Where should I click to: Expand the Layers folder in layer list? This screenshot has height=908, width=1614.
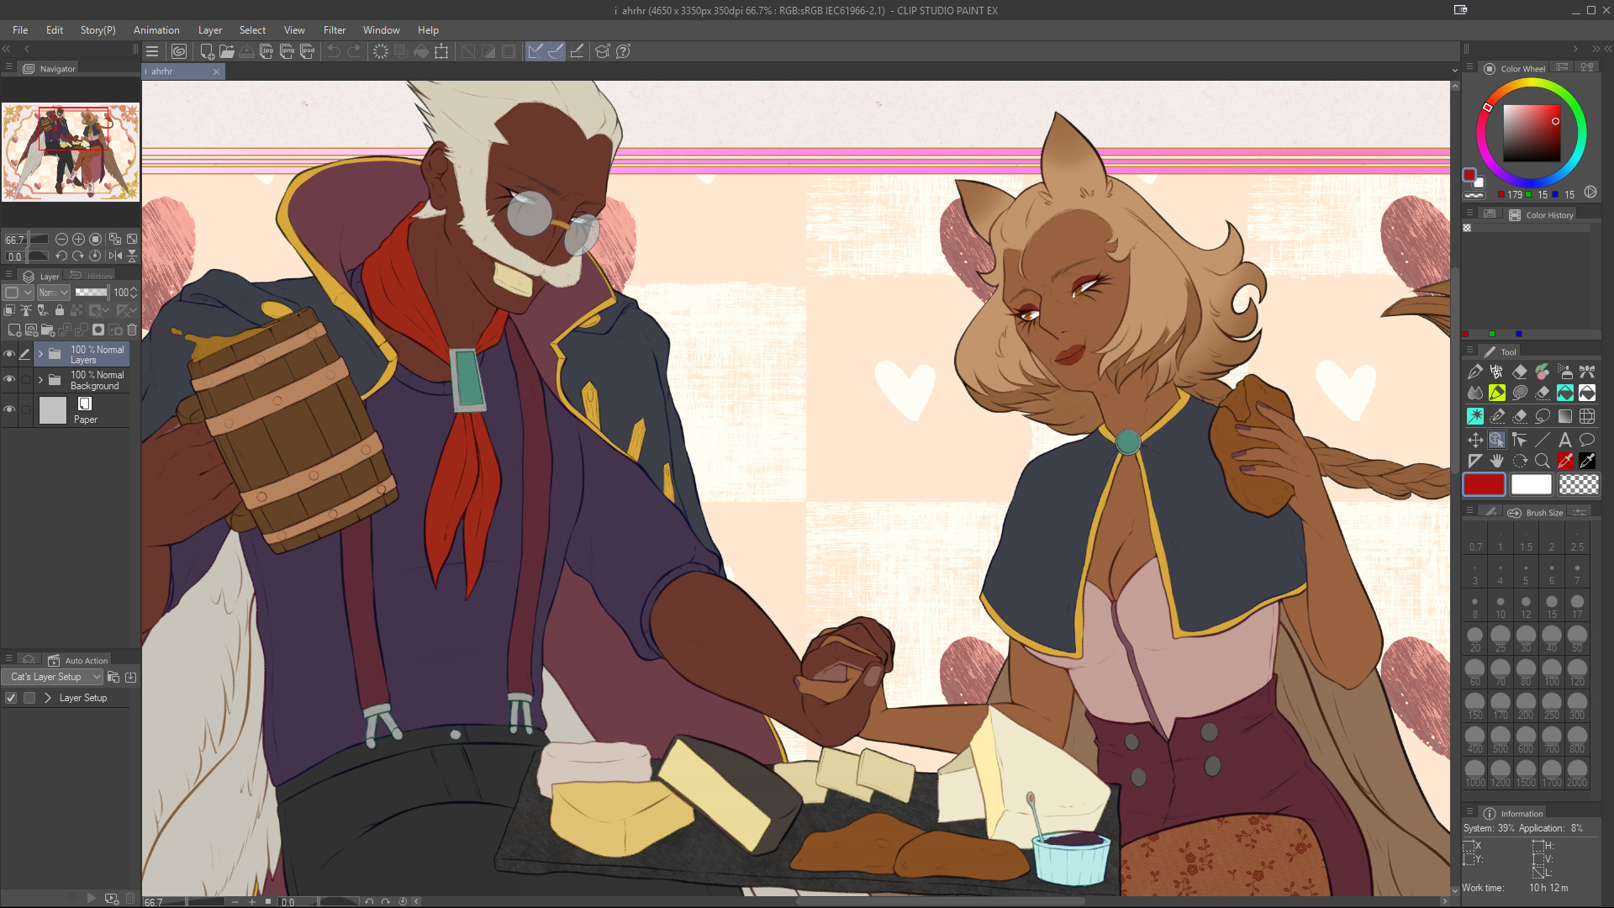(x=40, y=354)
